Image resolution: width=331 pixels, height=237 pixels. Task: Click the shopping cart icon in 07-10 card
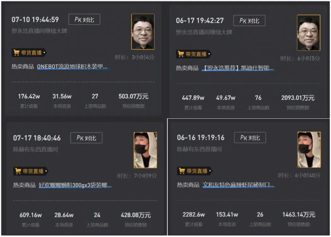[x=16, y=52]
